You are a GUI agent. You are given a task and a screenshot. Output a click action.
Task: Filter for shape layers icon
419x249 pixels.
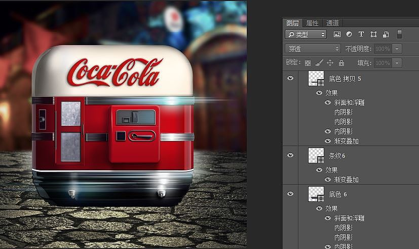click(373, 34)
